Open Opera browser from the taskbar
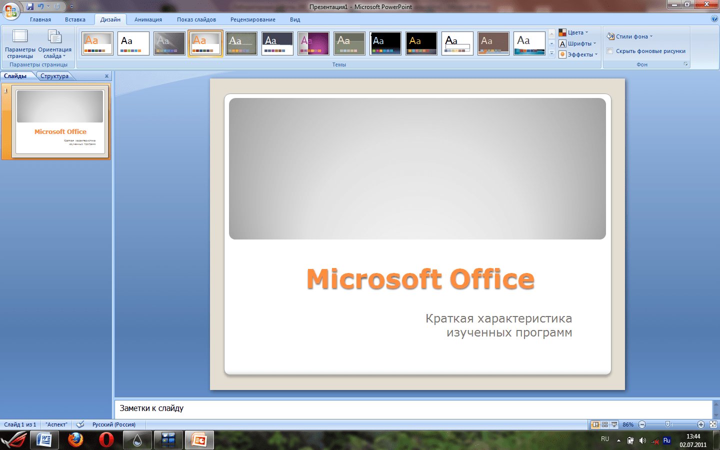Image resolution: width=720 pixels, height=450 pixels. point(106,440)
